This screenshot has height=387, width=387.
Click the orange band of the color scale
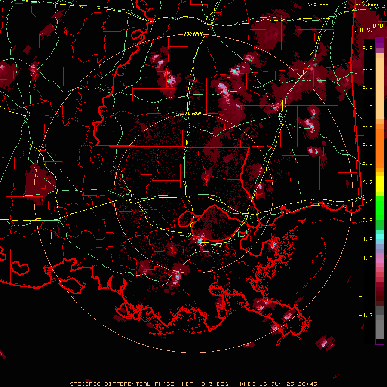380,146
